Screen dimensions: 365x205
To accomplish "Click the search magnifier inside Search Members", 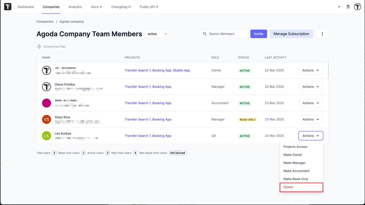I will click(x=205, y=34).
